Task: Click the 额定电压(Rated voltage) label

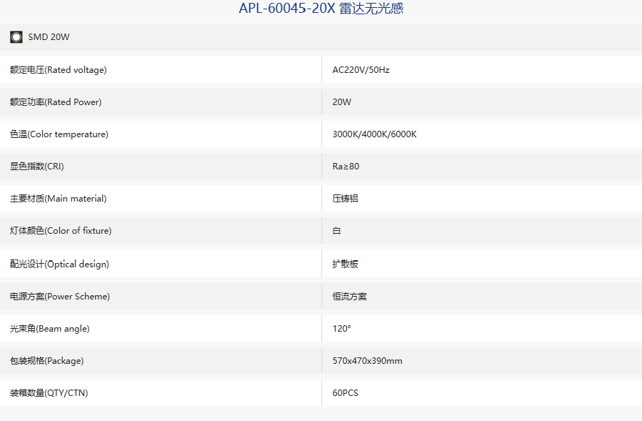Action: (58, 70)
